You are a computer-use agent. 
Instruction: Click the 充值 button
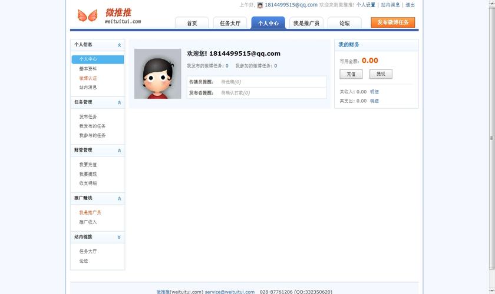point(351,74)
